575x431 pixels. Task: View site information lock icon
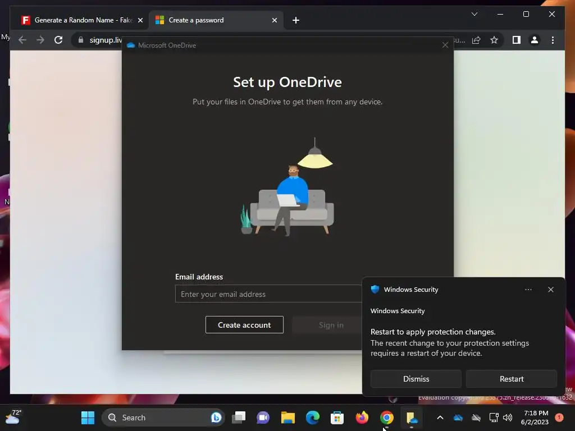pos(81,40)
